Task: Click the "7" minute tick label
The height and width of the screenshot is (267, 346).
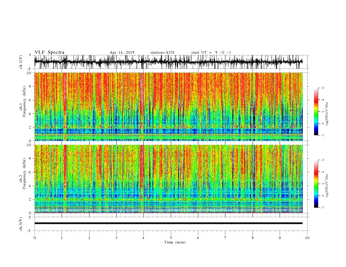Action: coord(225,238)
